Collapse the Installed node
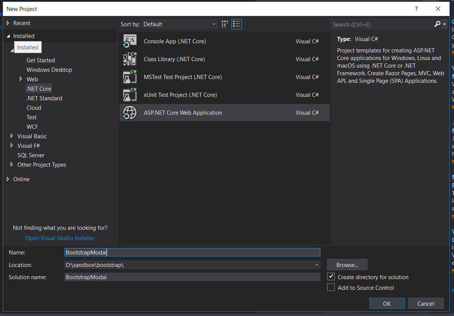This screenshot has width=454, height=316. 8,36
